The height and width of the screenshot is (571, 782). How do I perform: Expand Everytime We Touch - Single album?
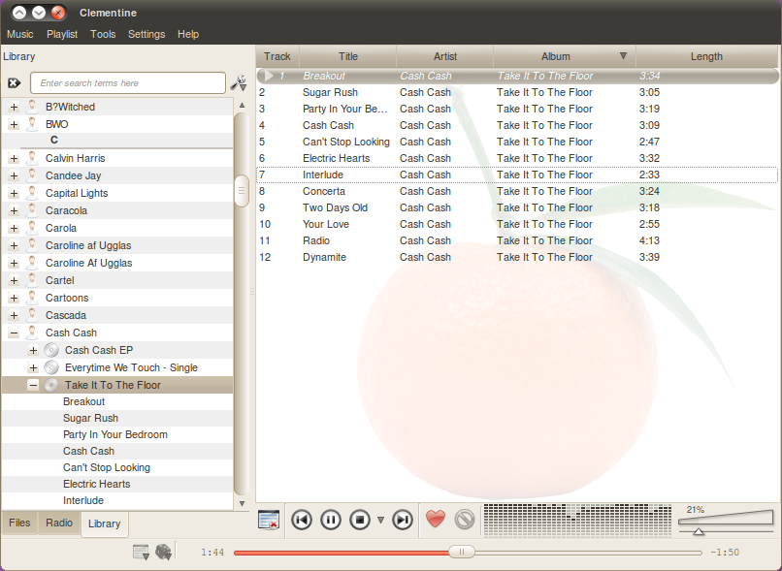click(x=33, y=367)
